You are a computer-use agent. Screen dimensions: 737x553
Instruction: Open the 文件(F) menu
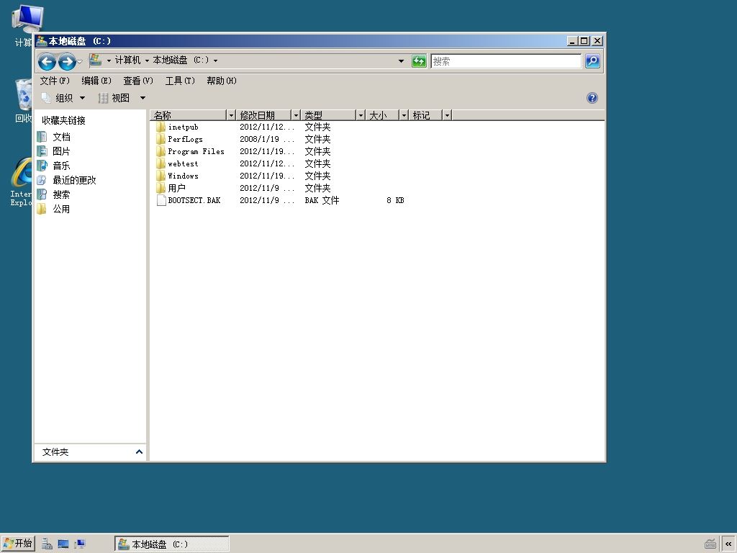point(55,81)
